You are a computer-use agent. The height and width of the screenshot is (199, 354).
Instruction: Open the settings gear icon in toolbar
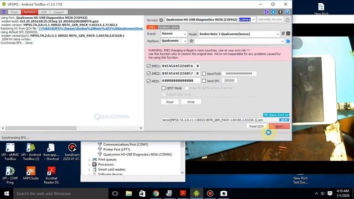[x=288, y=12]
